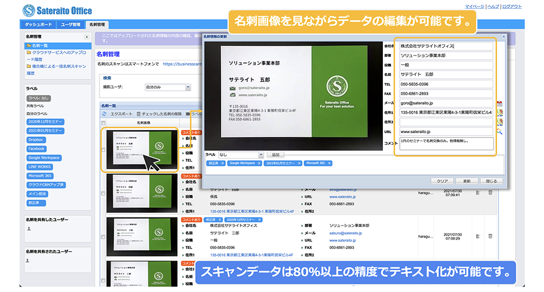
Task: Click the ヘルプ link
Action: (x=493, y=7)
